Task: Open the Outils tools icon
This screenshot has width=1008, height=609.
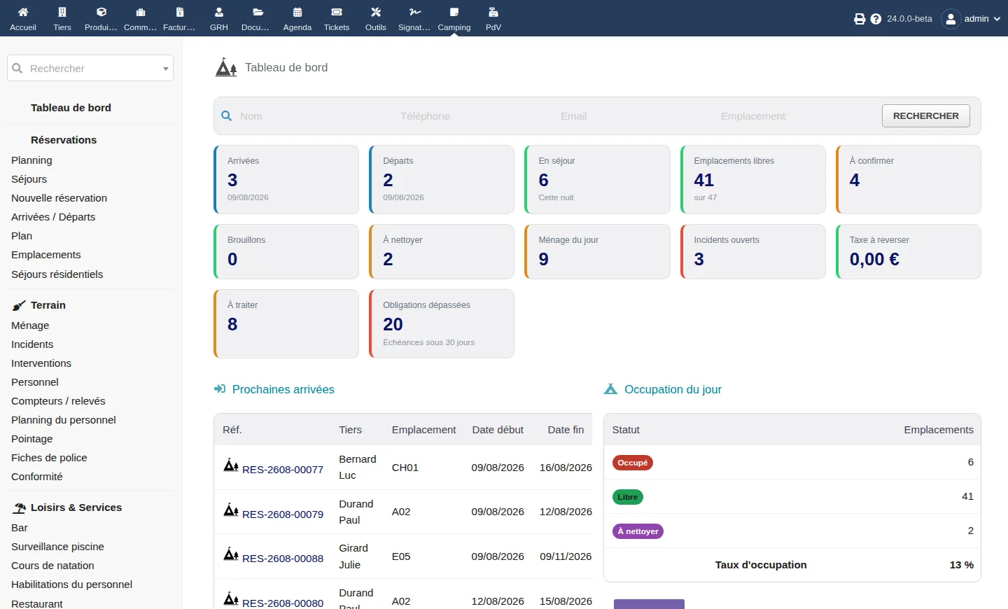Action: [376, 12]
